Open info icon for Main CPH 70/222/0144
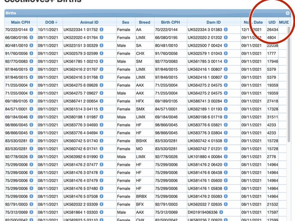 click(x=31, y=29)
